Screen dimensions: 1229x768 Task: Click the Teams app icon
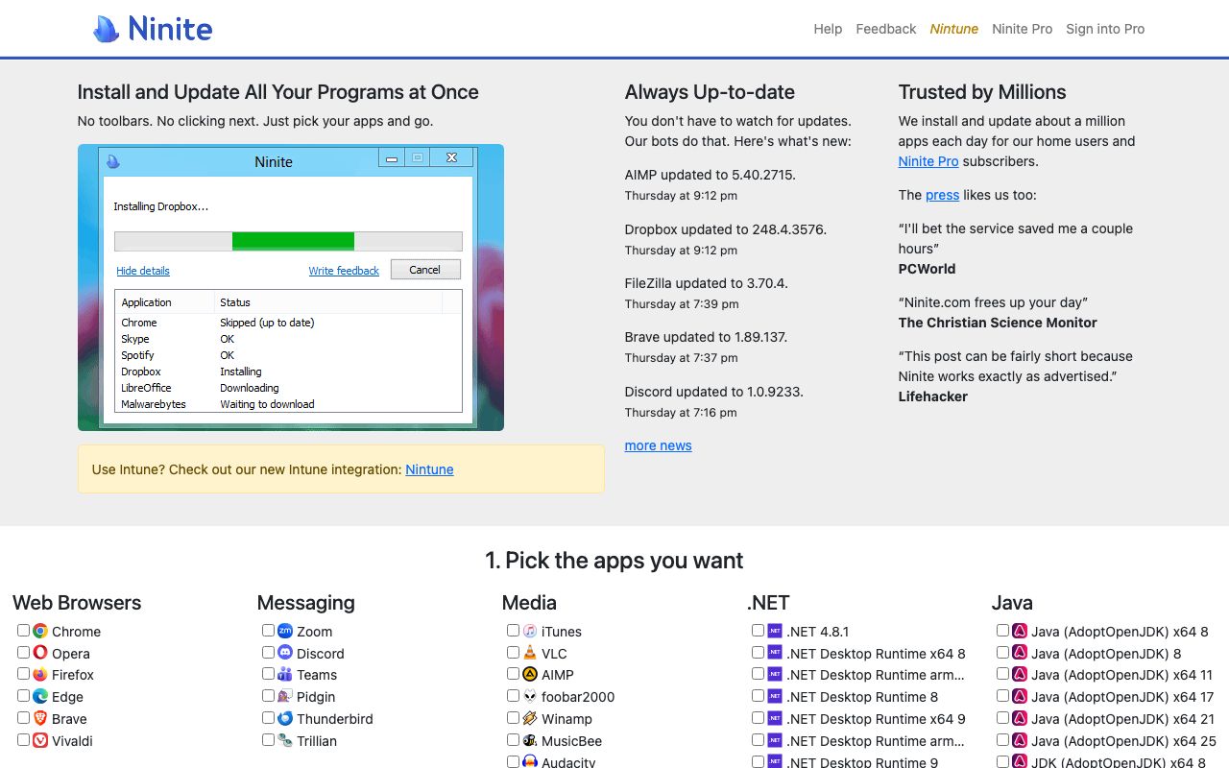(285, 675)
